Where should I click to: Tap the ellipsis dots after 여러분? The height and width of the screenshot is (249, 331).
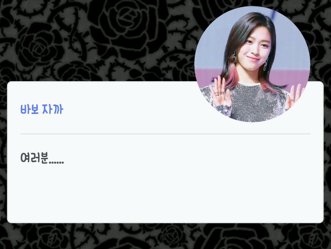56,162
